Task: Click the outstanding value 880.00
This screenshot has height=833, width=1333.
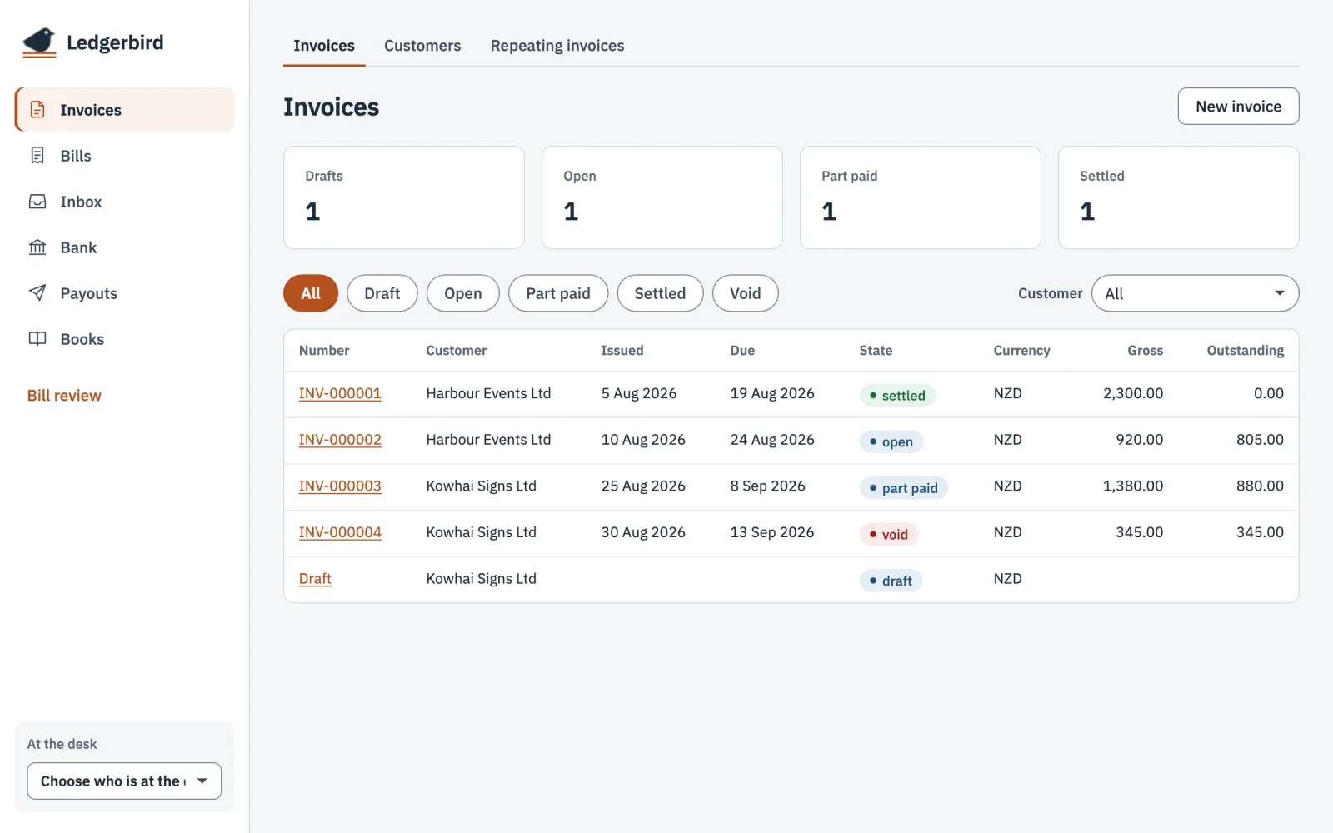Action: (1260, 486)
